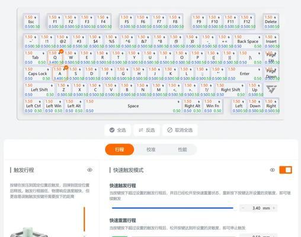Viewport: 301px width, 237px height.
Task: Select the Left Ctrl key
Action: click(x=33, y=106)
